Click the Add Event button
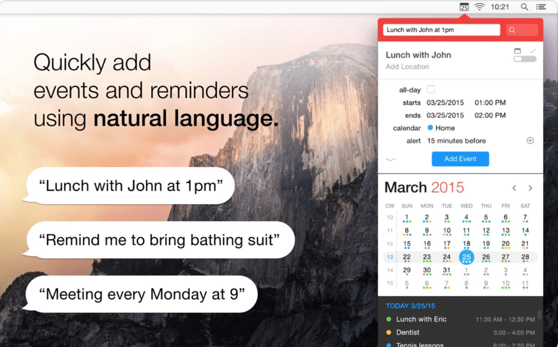Screen dimensions: 558x347 460,158
